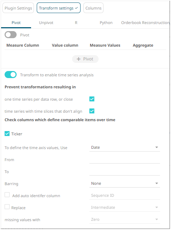Uncheck time slices that don't align
The height and width of the screenshot is (230, 171).
(x=92, y=111)
